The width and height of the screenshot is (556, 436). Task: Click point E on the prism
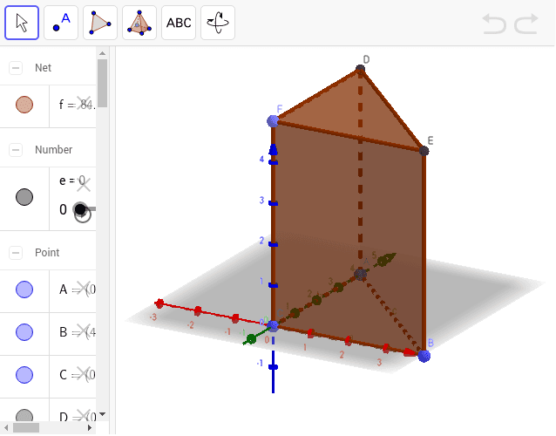[424, 151]
